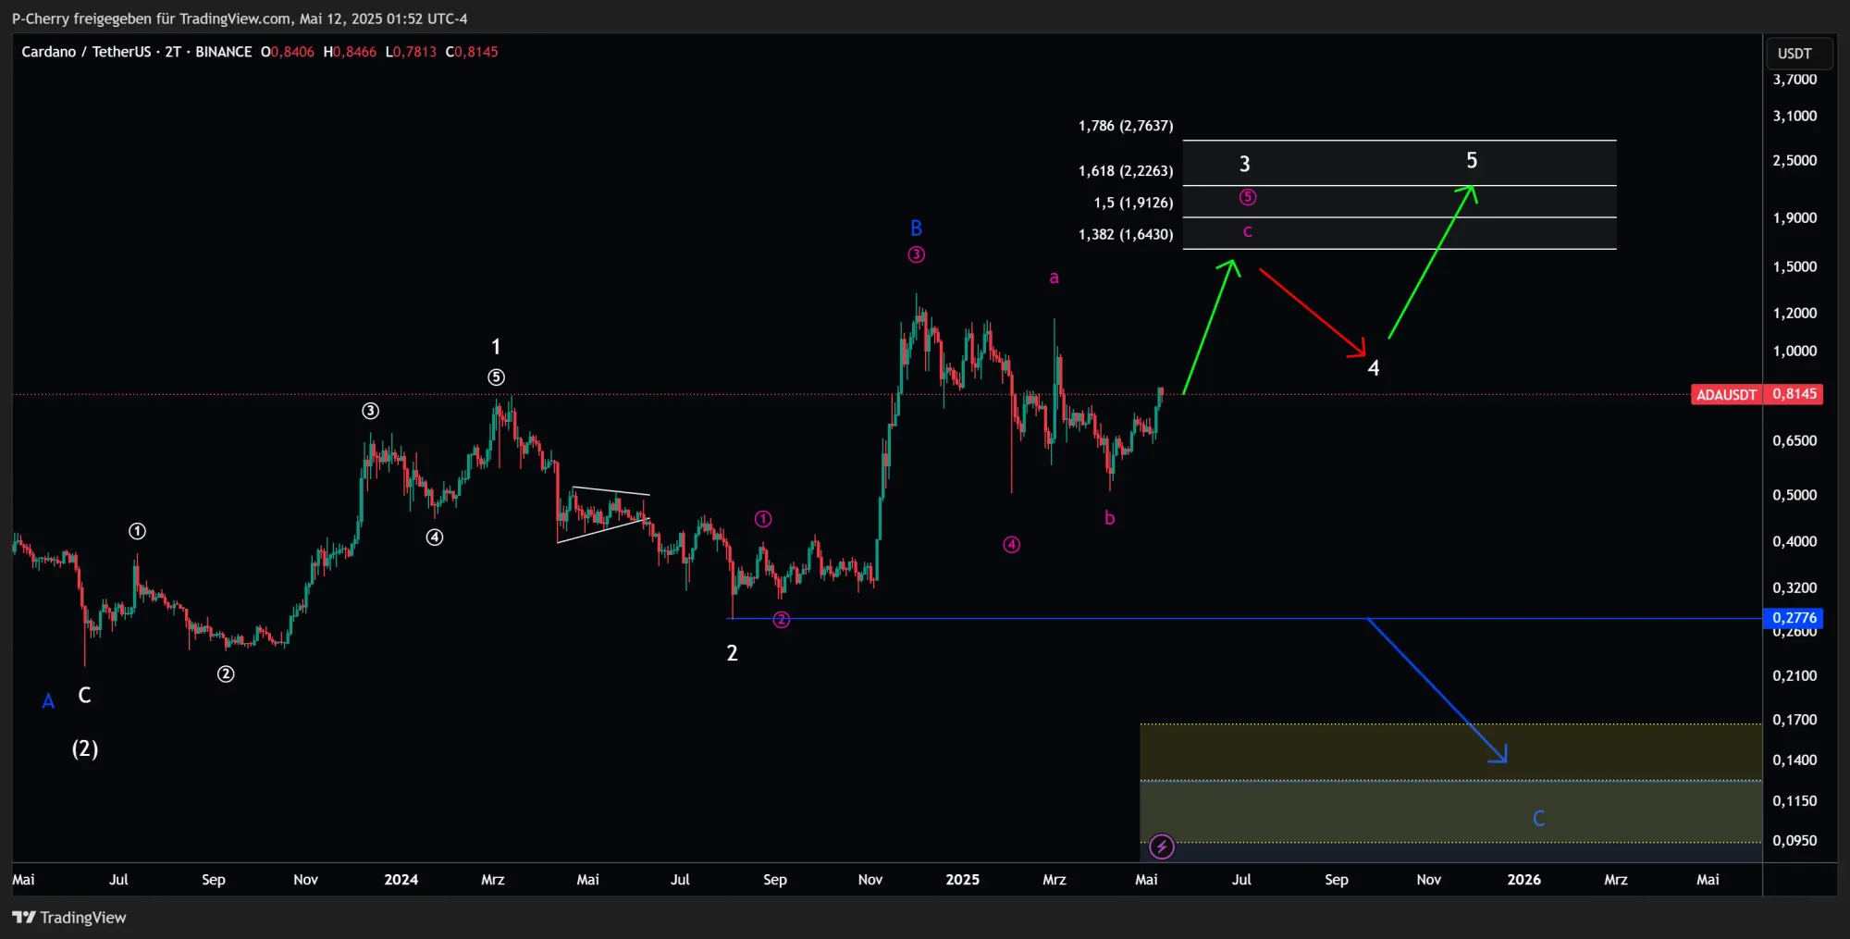Click the 0,4000 price axis label
The image size is (1850, 939).
1794,541
